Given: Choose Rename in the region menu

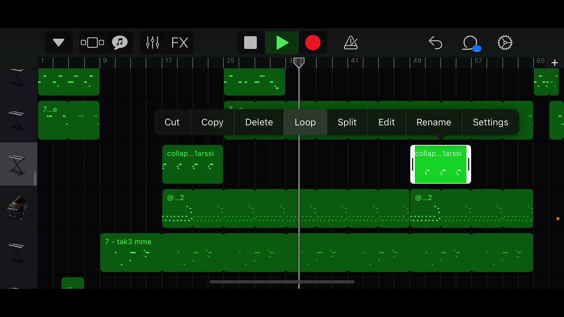Looking at the screenshot, I should point(434,122).
